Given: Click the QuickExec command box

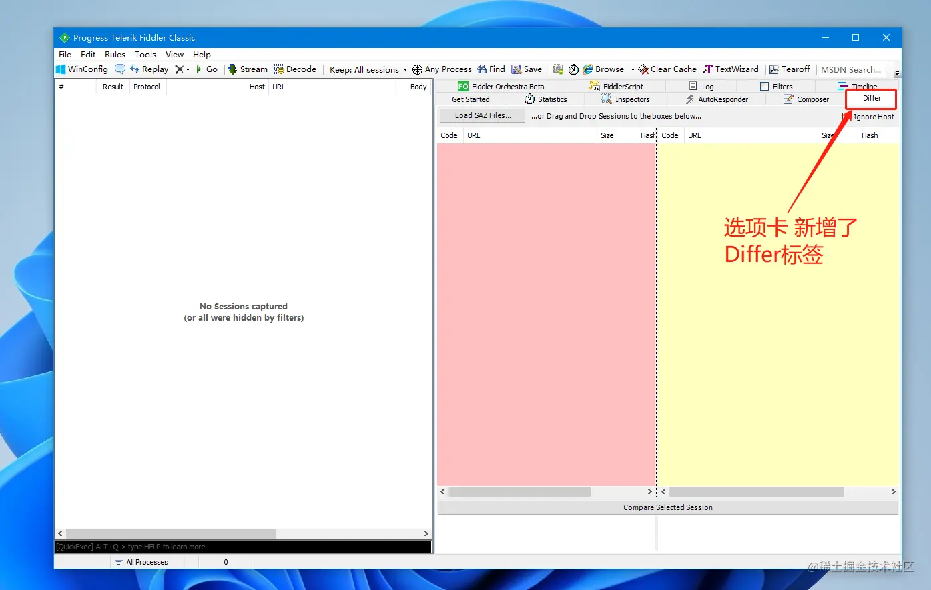Looking at the screenshot, I should point(244,547).
